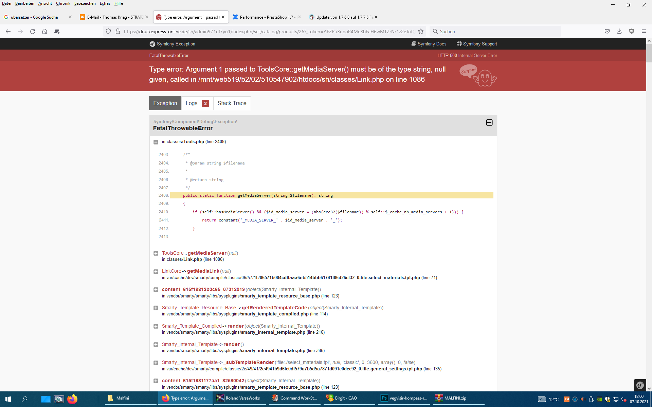652x407 pixels.
Task: Open Windows Start menu
Action: click(x=8, y=399)
